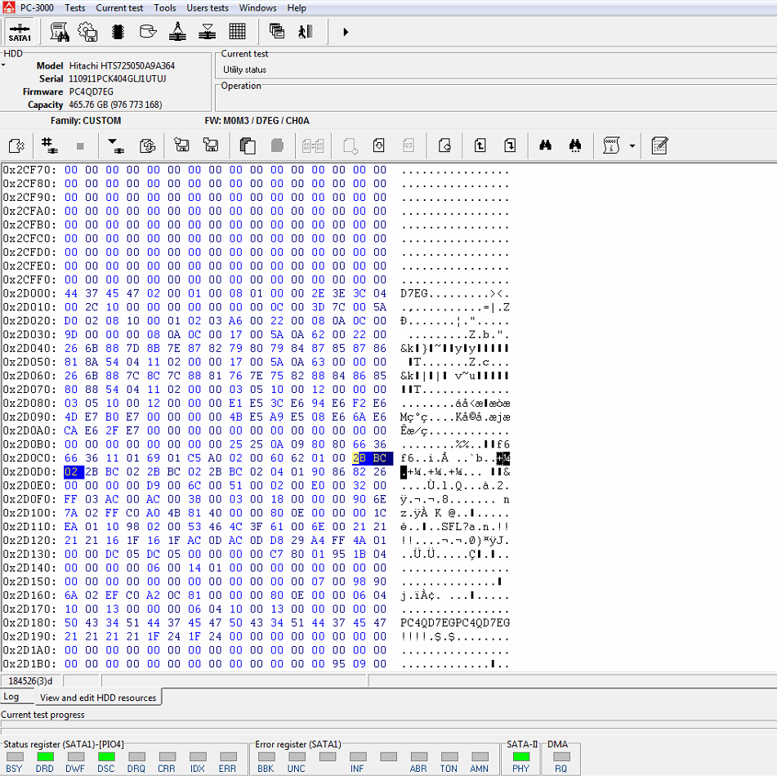The width and height of the screenshot is (777, 776).
Task: Click the firmware value PC4QD7EG
Action: tap(92, 91)
